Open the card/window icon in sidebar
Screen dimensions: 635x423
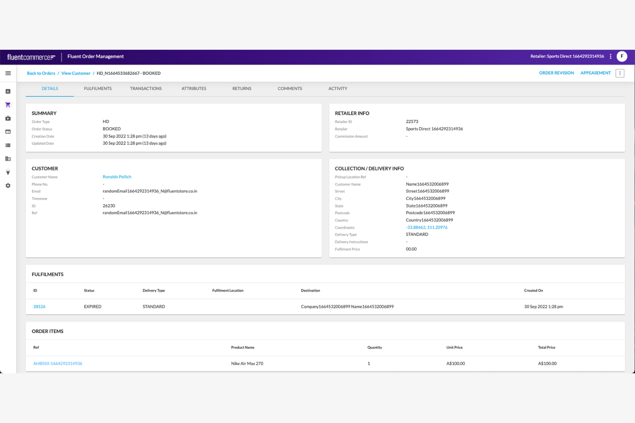tap(8, 132)
